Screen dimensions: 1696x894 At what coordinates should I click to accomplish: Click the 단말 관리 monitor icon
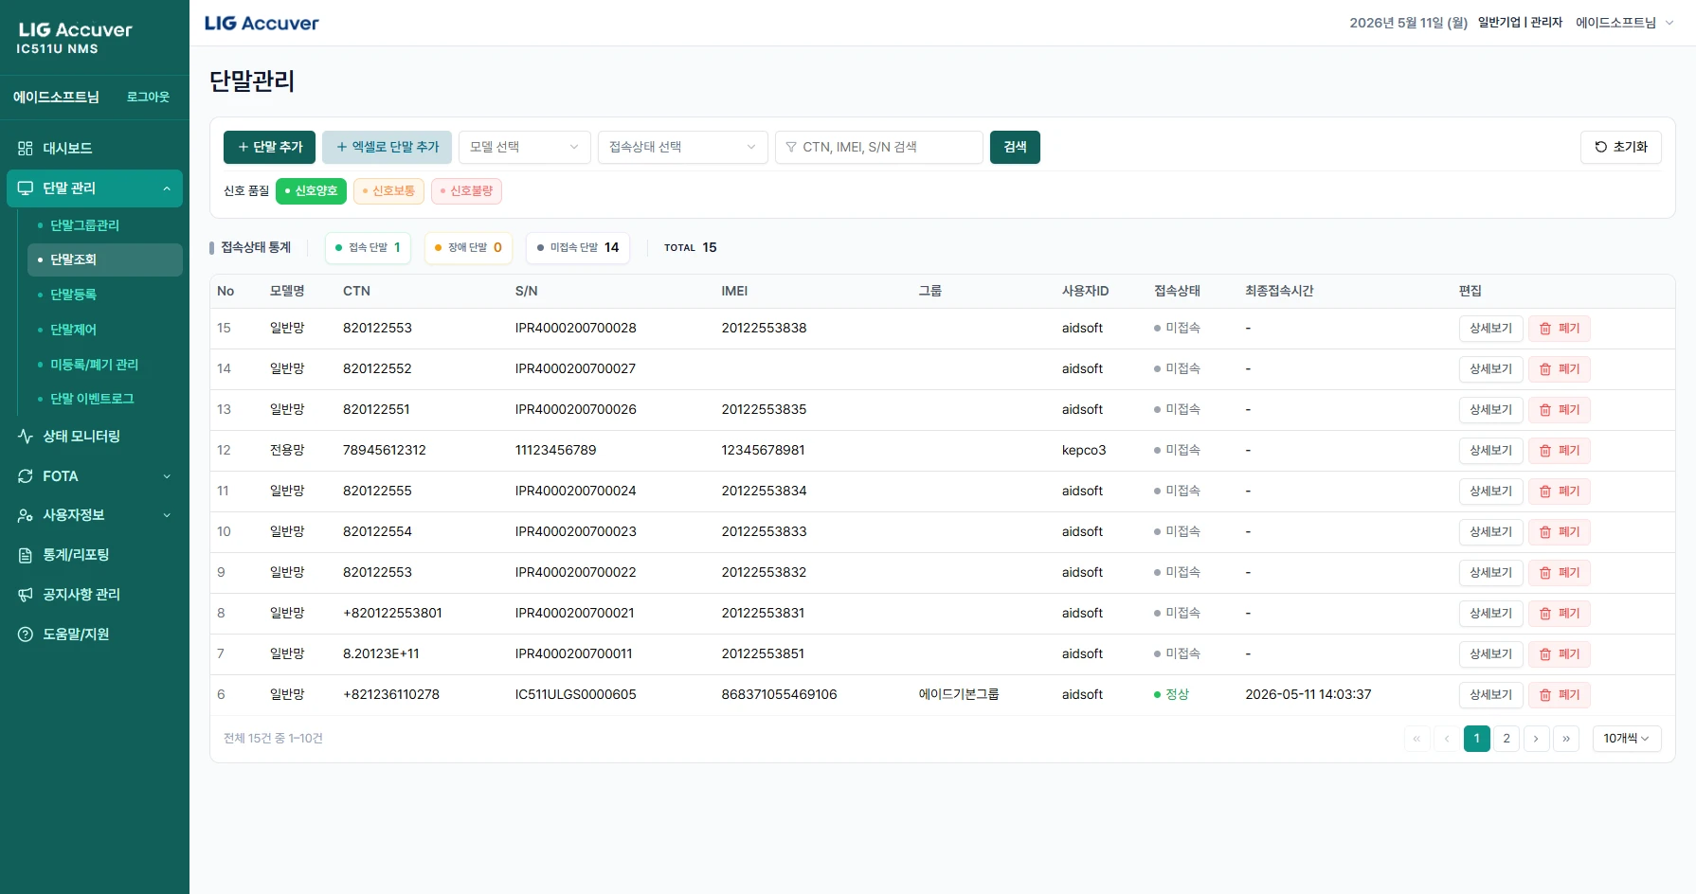[26, 188]
